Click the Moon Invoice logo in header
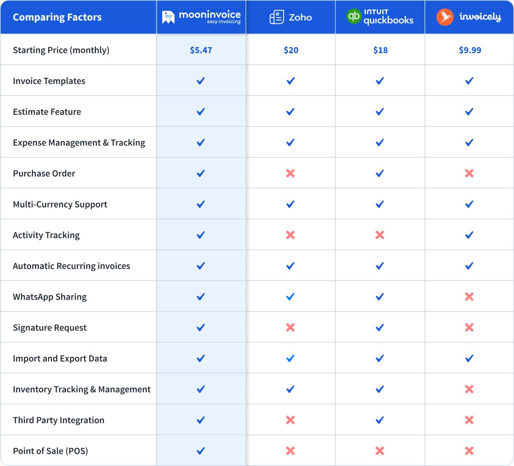 click(201, 17)
